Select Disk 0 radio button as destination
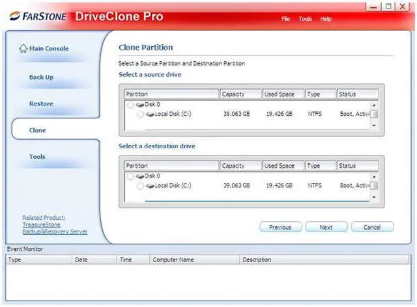Screen dimensions: 417x307 tap(130, 177)
